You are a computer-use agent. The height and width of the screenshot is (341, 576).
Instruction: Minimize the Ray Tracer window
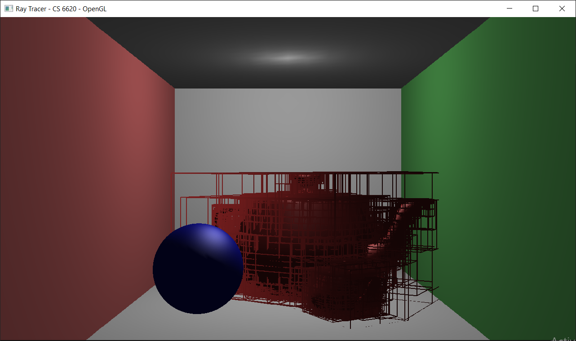click(510, 9)
